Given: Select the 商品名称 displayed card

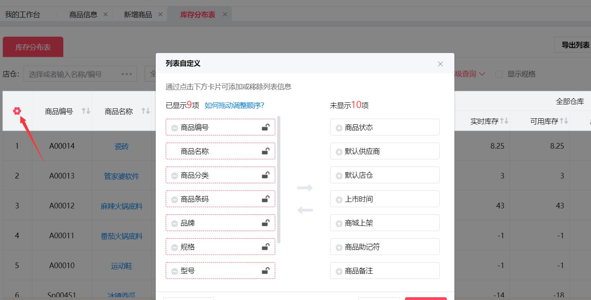Looking at the screenshot, I should [220, 151].
